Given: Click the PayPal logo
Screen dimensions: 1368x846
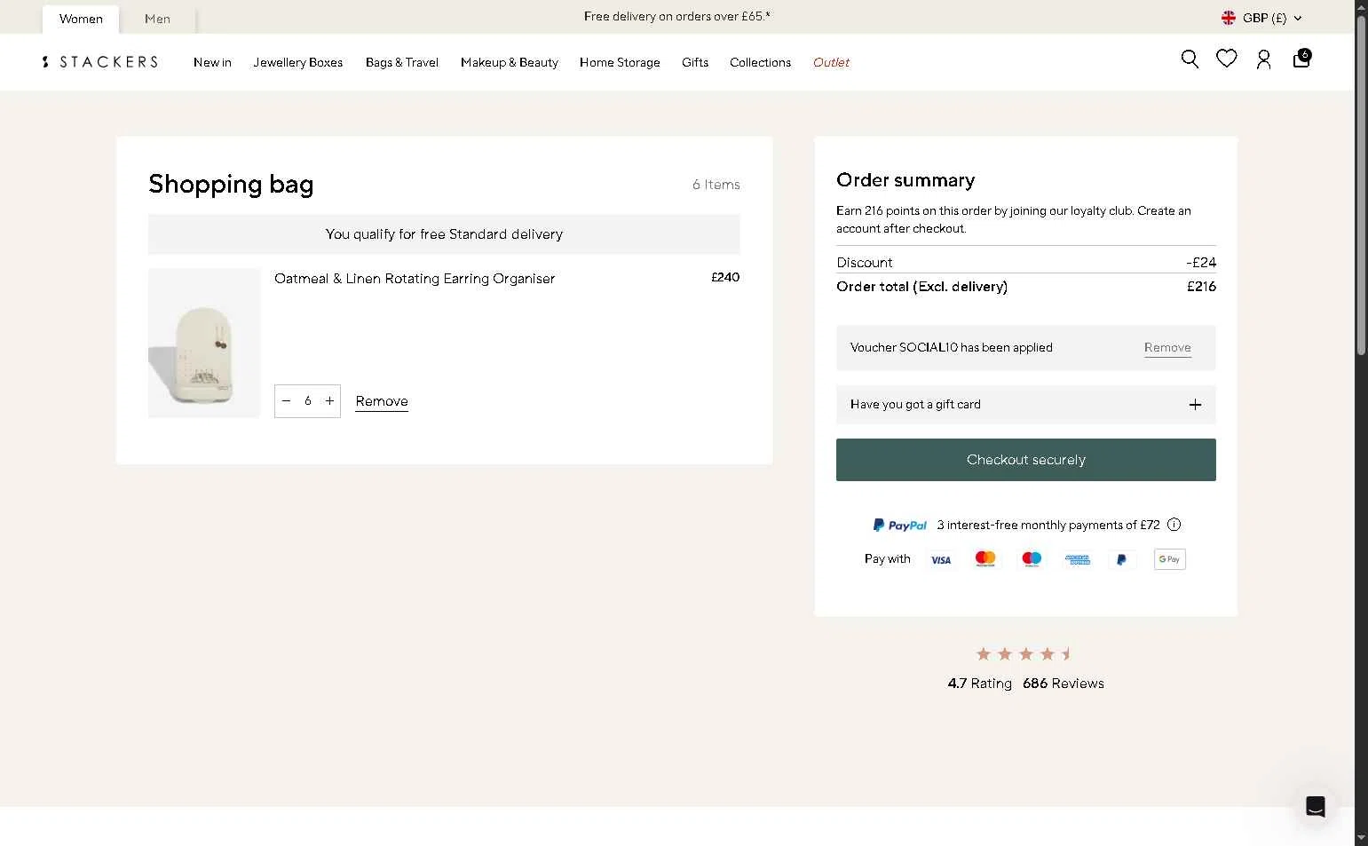Looking at the screenshot, I should (x=899, y=526).
